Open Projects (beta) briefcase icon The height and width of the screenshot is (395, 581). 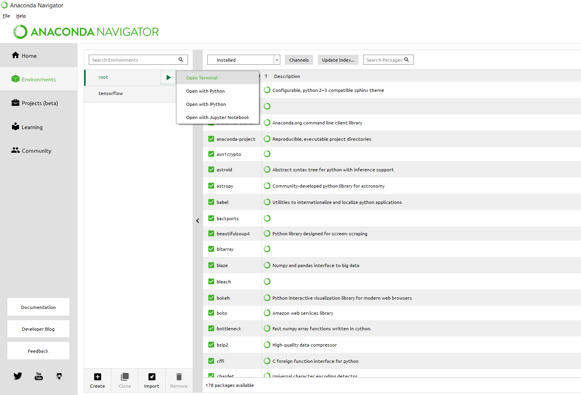tap(16, 103)
